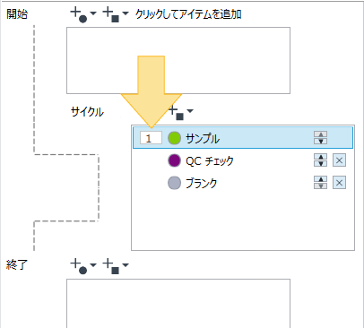Open dropdown arrow next to 終了 add-circle icon
This screenshot has height=328, width=364.
93,264
